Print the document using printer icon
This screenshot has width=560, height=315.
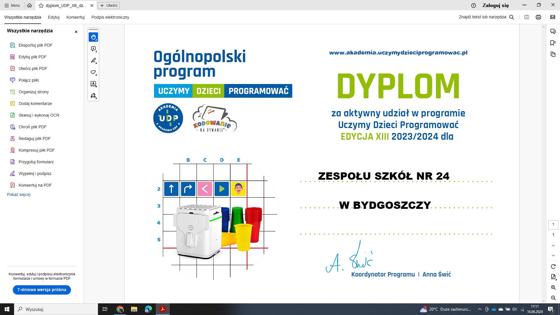point(538,17)
